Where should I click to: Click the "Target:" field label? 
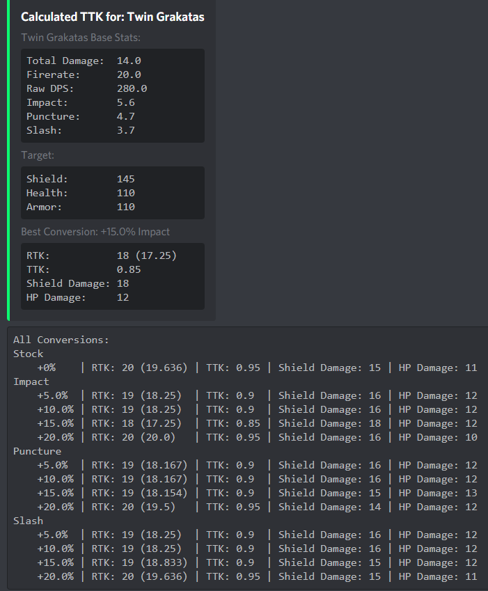38,155
